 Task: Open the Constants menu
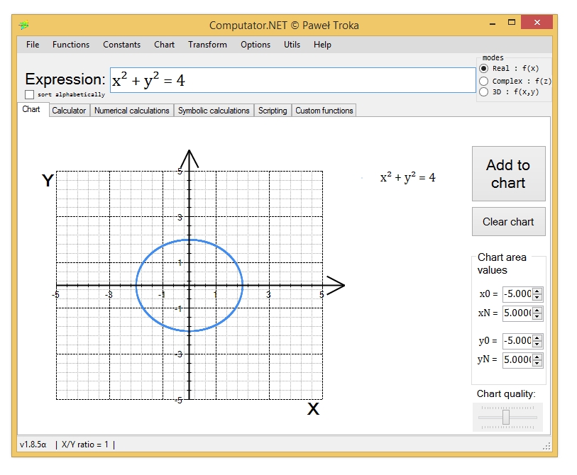coord(122,45)
